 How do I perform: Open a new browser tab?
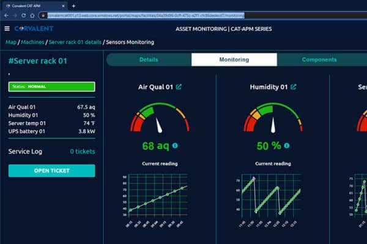[73, 5]
